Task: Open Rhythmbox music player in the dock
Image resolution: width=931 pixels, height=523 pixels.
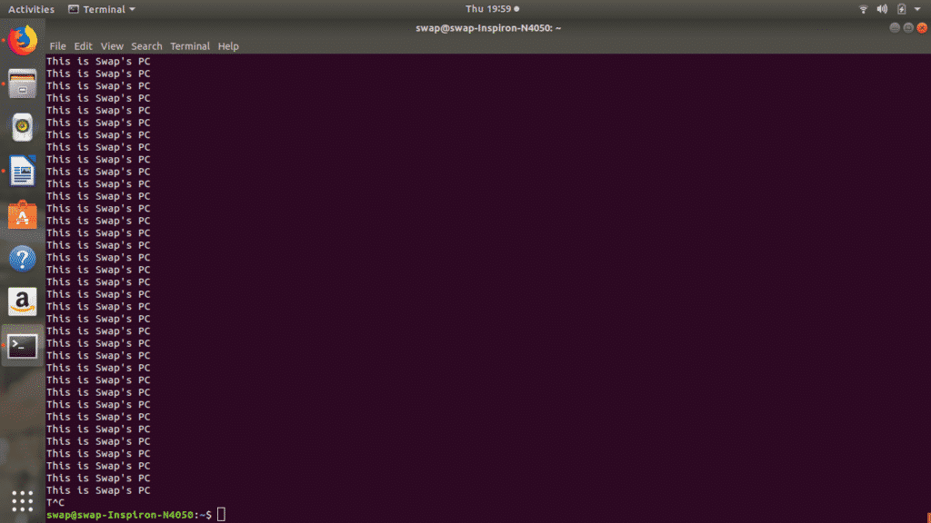Action: click(23, 127)
